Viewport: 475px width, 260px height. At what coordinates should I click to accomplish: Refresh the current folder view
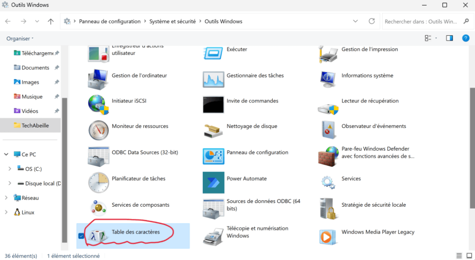coord(372,21)
